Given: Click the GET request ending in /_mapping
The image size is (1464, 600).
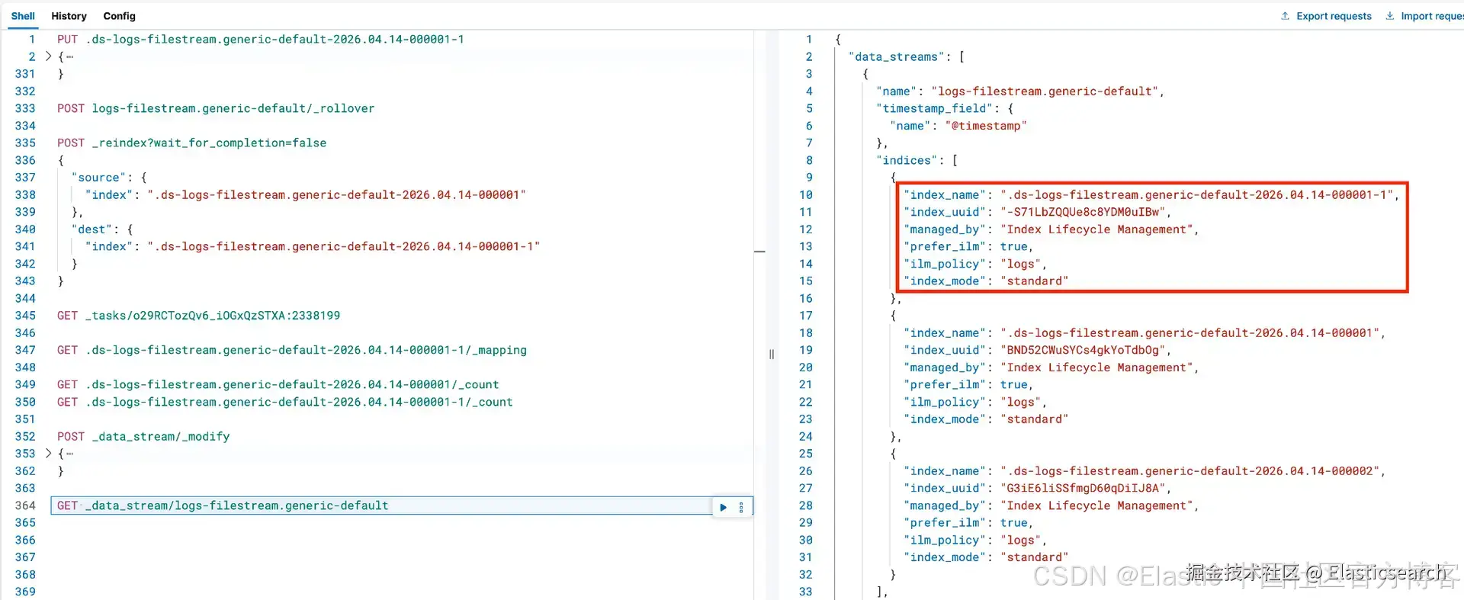Looking at the screenshot, I should click(x=292, y=350).
